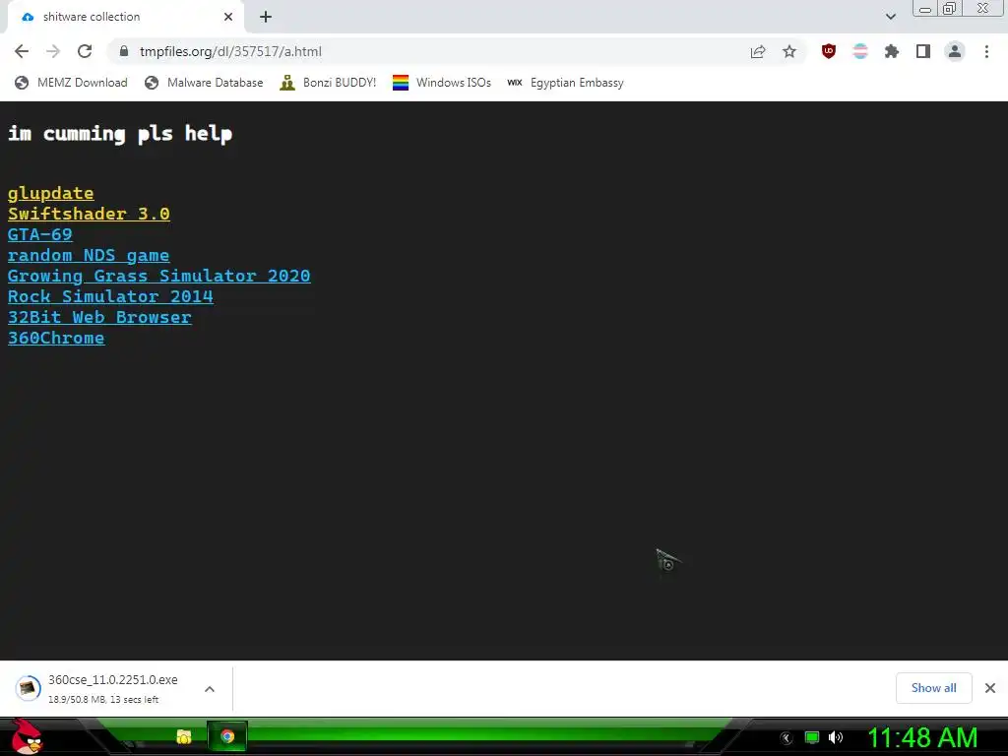Close the downloads bar

[990, 688]
